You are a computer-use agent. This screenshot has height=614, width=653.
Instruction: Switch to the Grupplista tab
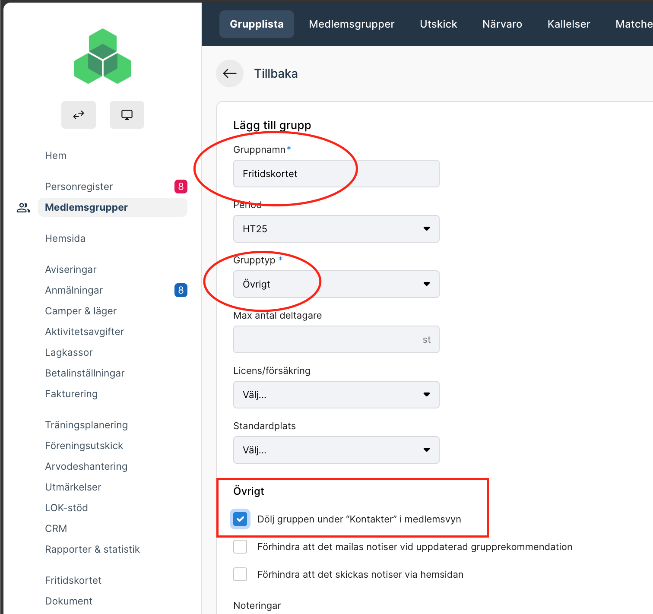(x=257, y=24)
